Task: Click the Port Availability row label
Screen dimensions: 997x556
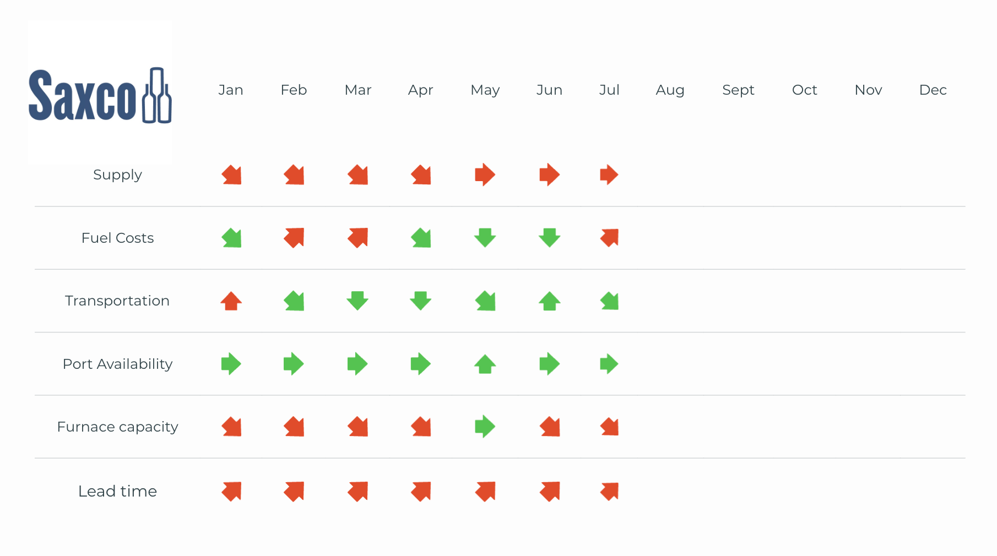Action: pos(117,364)
